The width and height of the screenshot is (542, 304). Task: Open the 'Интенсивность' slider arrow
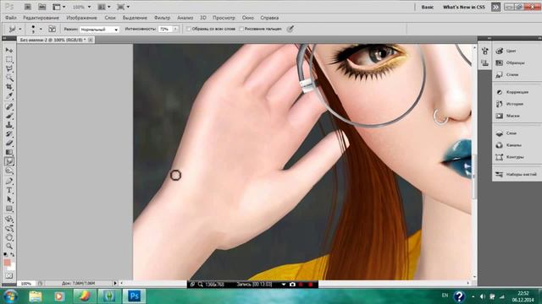[175, 29]
